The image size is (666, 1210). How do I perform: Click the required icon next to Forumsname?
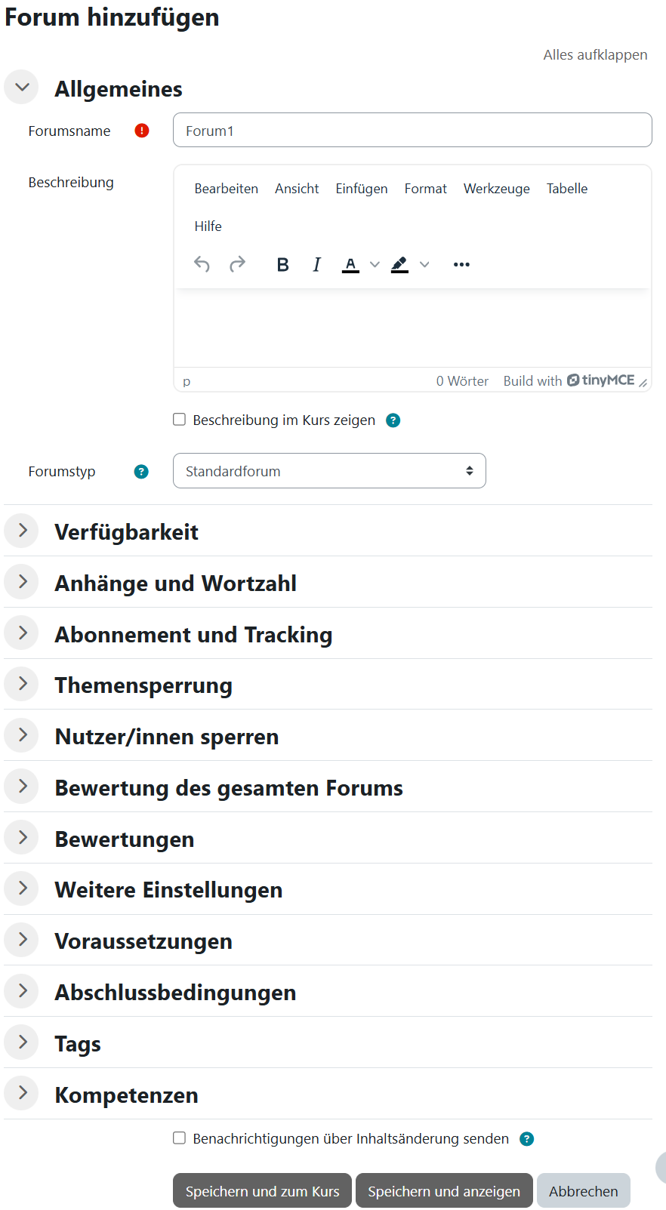[x=142, y=131]
